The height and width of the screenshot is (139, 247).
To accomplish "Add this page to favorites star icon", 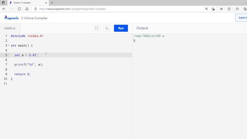I will click(x=213, y=9).
